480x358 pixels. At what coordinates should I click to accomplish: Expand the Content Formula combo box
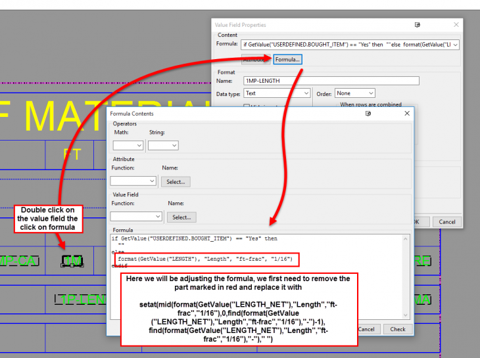455,45
